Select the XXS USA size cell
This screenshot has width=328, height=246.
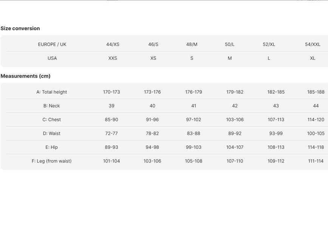click(x=113, y=58)
